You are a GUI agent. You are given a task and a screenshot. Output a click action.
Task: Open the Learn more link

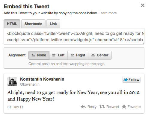tap(108, 13)
